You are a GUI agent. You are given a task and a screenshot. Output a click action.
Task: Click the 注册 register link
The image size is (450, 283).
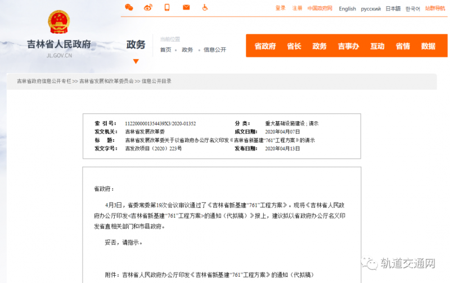click(297, 8)
